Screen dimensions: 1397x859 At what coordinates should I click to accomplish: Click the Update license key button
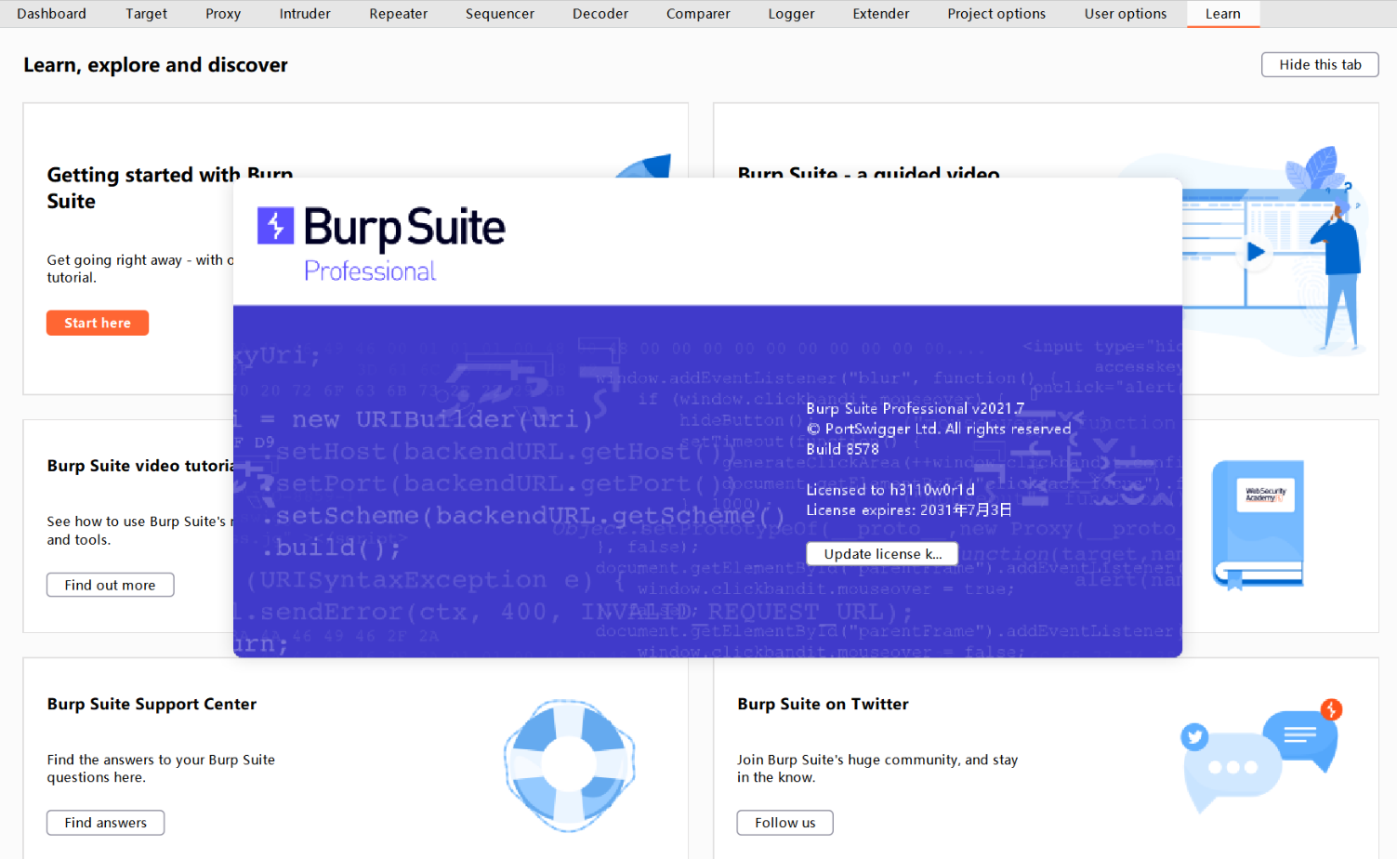882,554
